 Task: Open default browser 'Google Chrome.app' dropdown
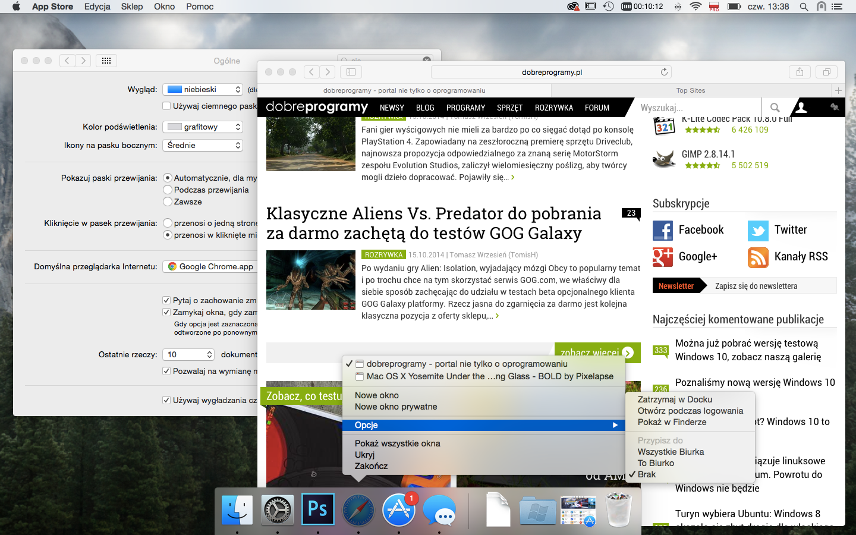click(x=210, y=266)
